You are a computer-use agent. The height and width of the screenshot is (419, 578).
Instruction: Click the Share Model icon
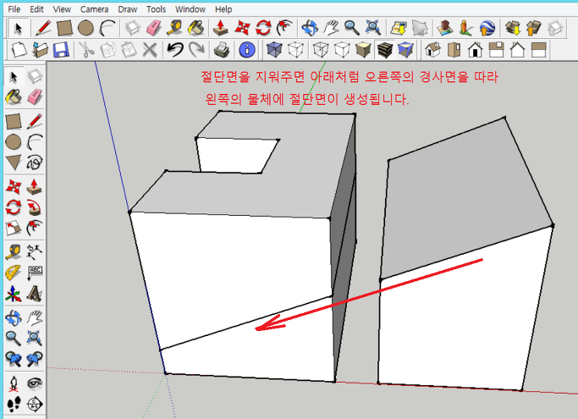[534, 28]
